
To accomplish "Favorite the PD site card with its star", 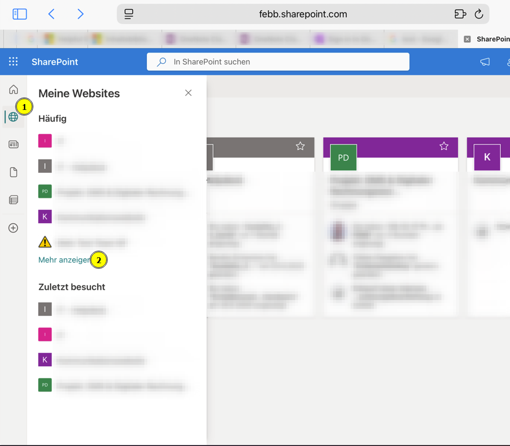I will click(444, 146).
